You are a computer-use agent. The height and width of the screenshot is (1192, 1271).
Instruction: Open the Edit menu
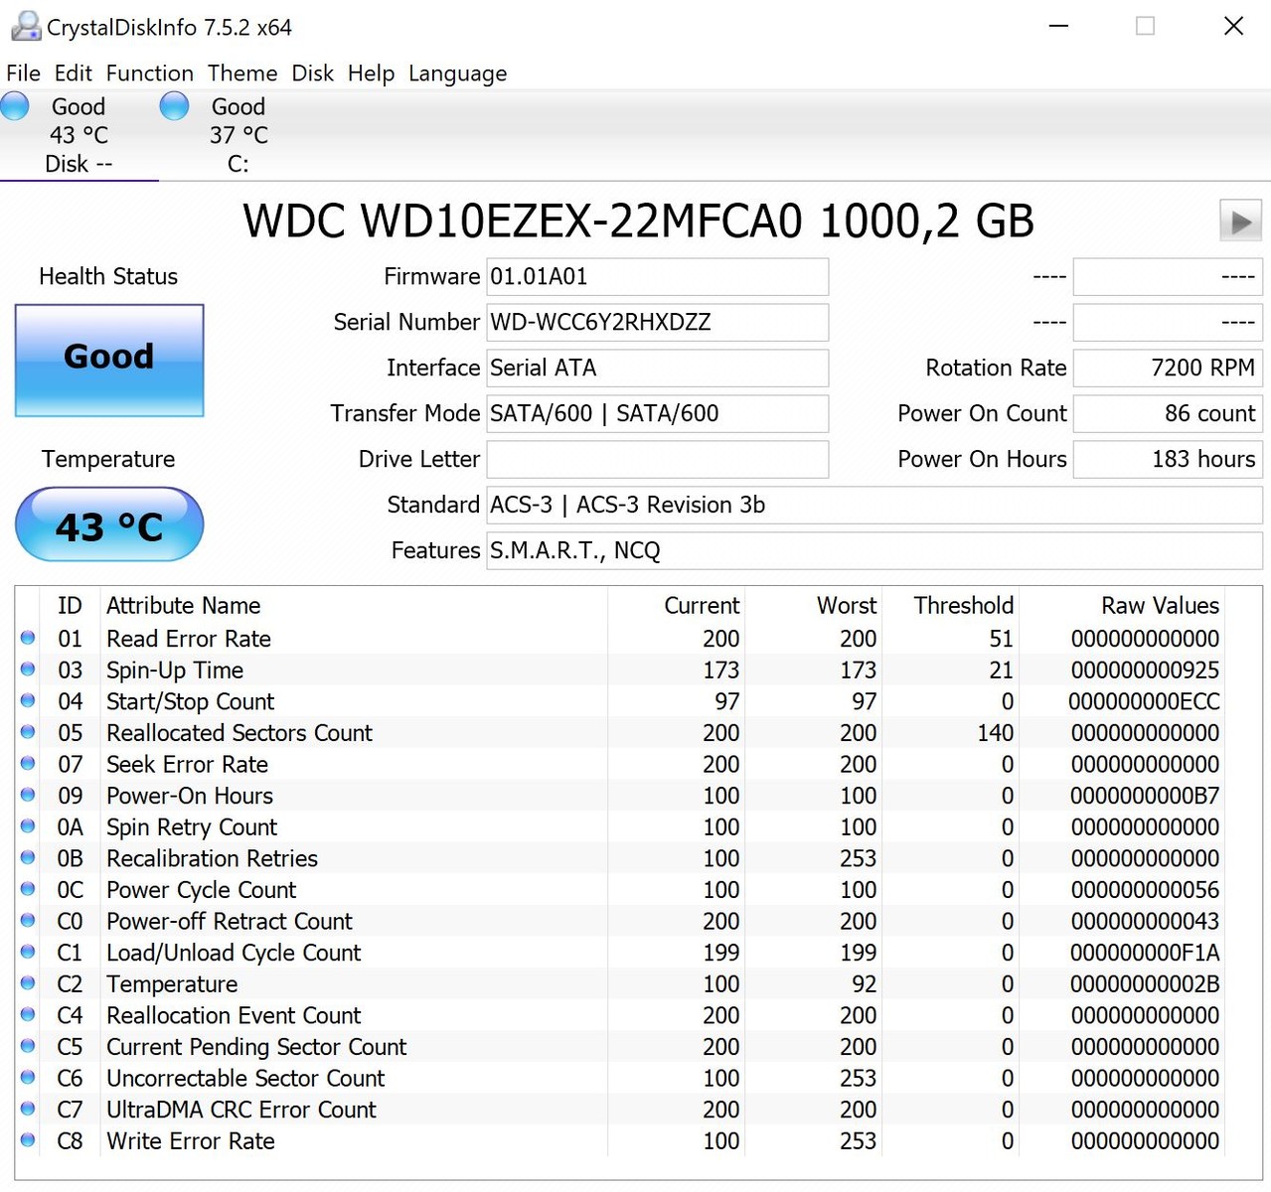74,74
